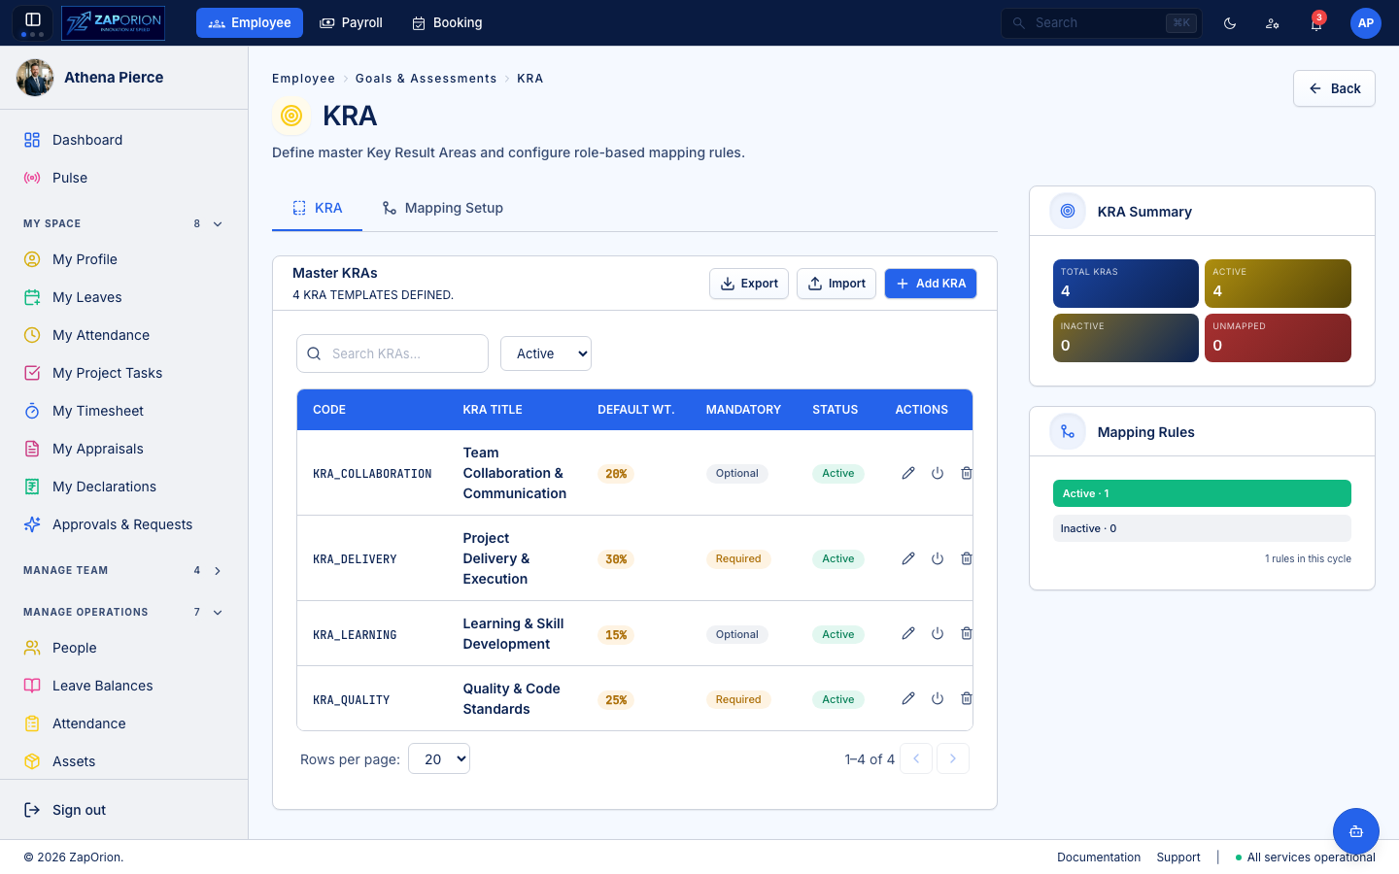This screenshot has height=874, width=1399.
Task: Open My Timesheet
Action: (124, 411)
